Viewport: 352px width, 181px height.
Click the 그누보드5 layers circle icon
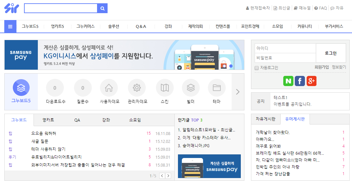coord(21,88)
